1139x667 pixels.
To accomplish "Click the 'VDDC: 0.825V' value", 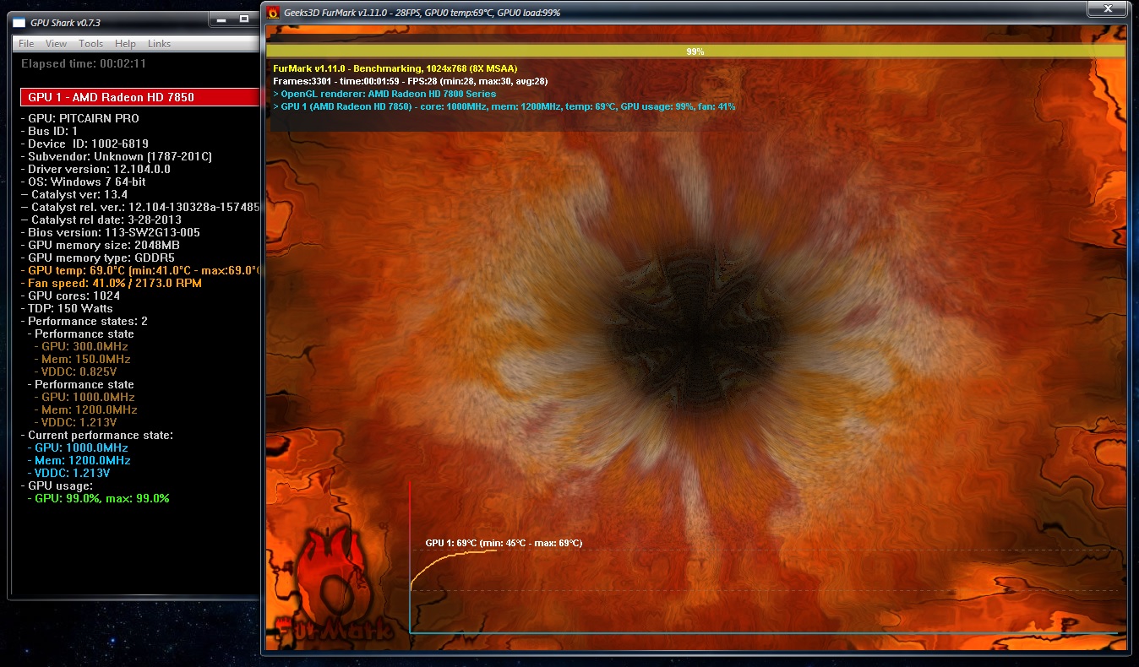I will pos(75,371).
